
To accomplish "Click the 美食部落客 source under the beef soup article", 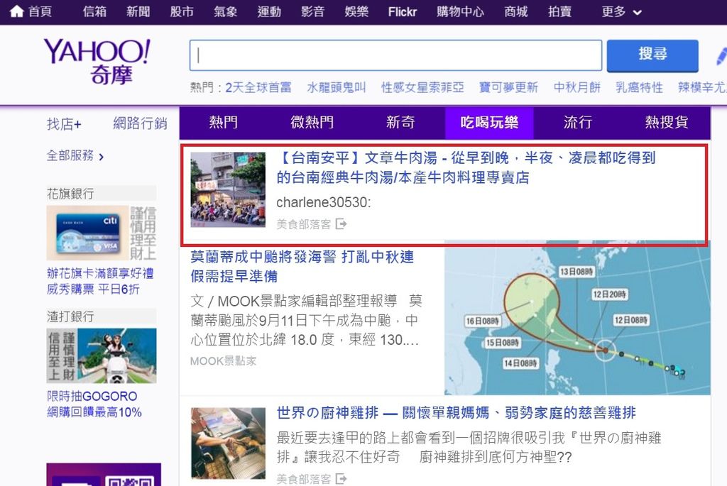I will click(304, 224).
